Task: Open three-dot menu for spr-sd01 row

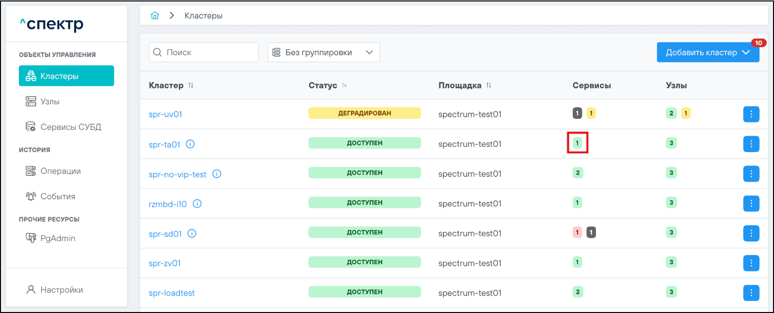Action: click(751, 233)
